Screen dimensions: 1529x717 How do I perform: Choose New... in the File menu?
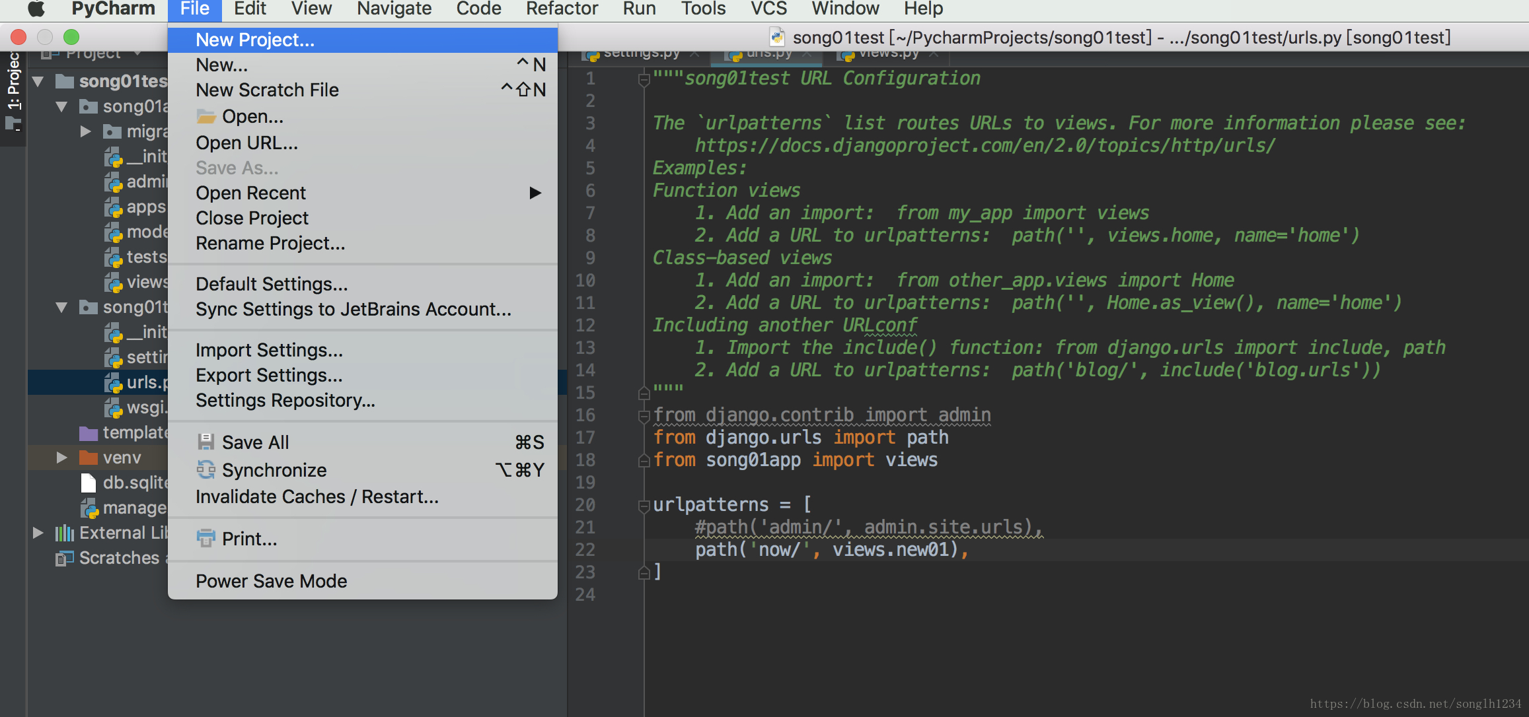363,65
